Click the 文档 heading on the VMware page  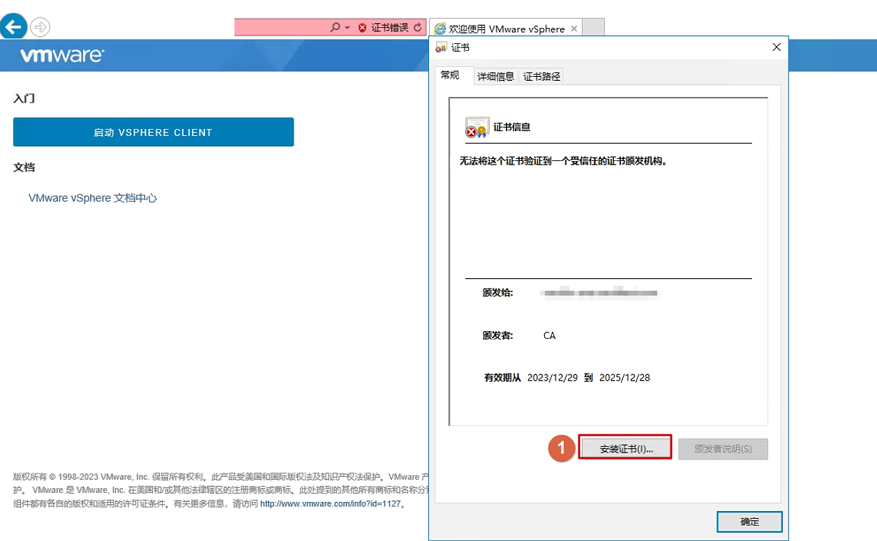24,167
